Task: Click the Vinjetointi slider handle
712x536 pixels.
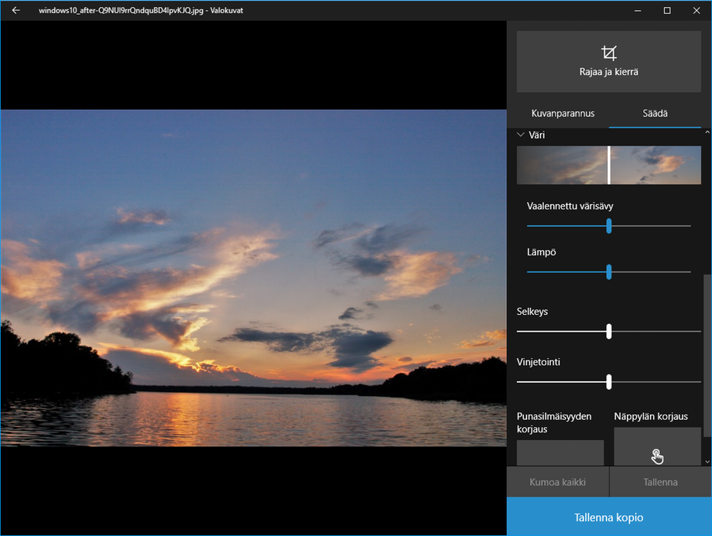Action: tap(609, 381)
